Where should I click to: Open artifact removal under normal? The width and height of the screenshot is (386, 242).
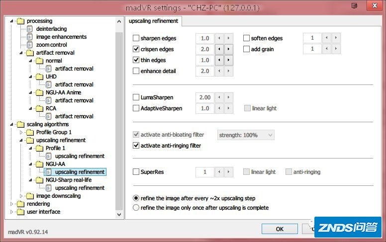[74, 69]
